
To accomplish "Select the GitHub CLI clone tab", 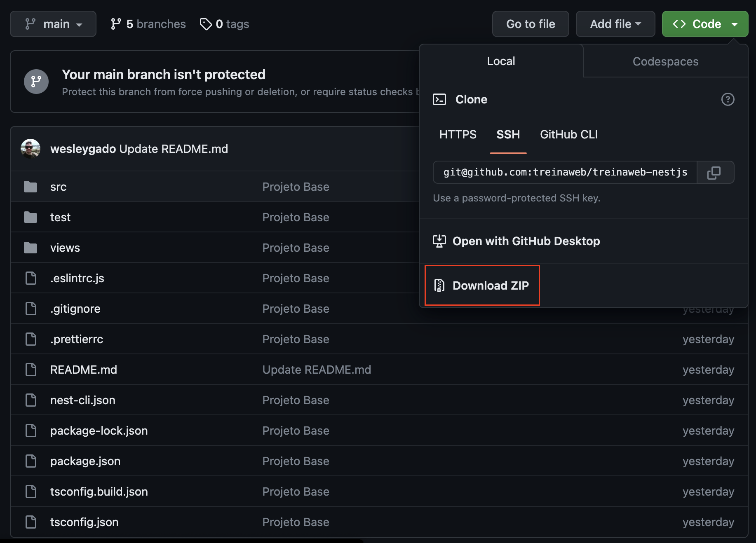I will [x=568, y=135].
